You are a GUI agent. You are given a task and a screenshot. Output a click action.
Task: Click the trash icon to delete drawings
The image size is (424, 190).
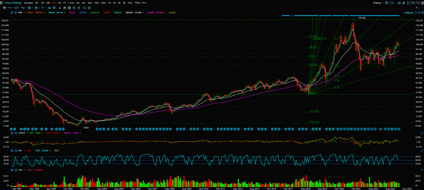pos(79,8)
